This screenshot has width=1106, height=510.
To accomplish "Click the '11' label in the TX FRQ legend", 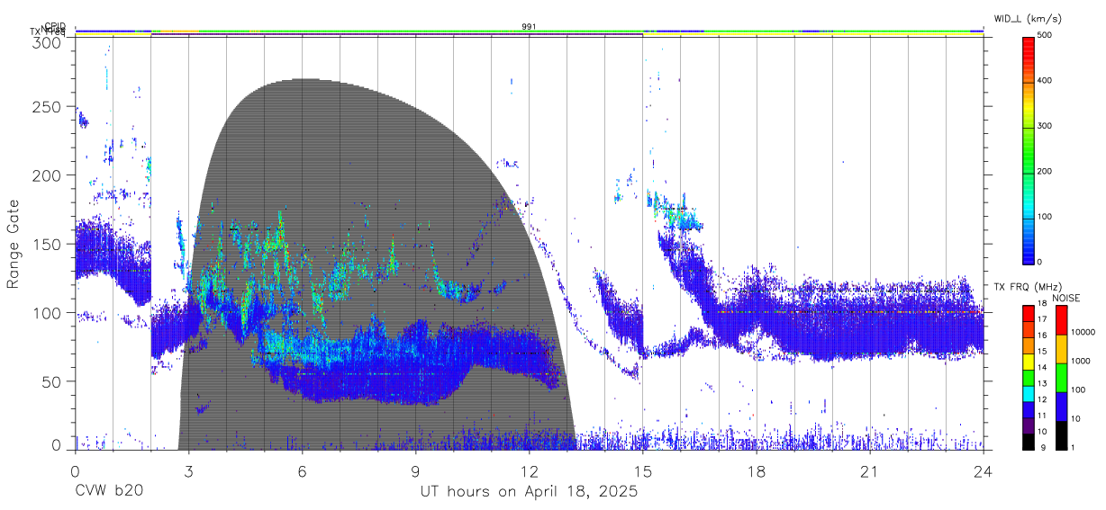I will (1042, 416).
